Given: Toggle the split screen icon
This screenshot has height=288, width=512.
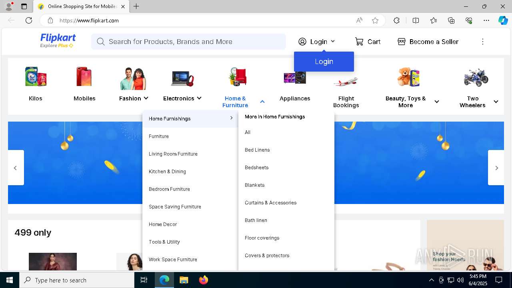Looking at the screenshot, I should tap(416, 20).
